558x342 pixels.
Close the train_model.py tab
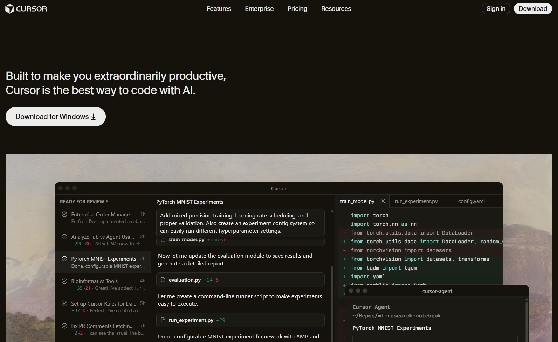pyautogui.click(x=383, y=201)
